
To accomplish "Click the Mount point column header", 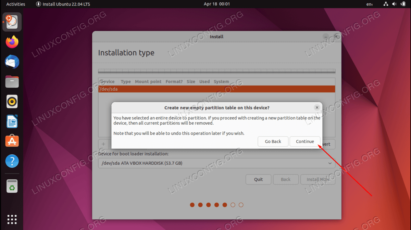I will [148, 82].
